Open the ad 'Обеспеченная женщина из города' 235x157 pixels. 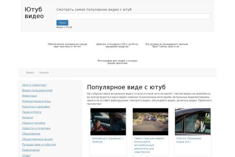point(67,45)
